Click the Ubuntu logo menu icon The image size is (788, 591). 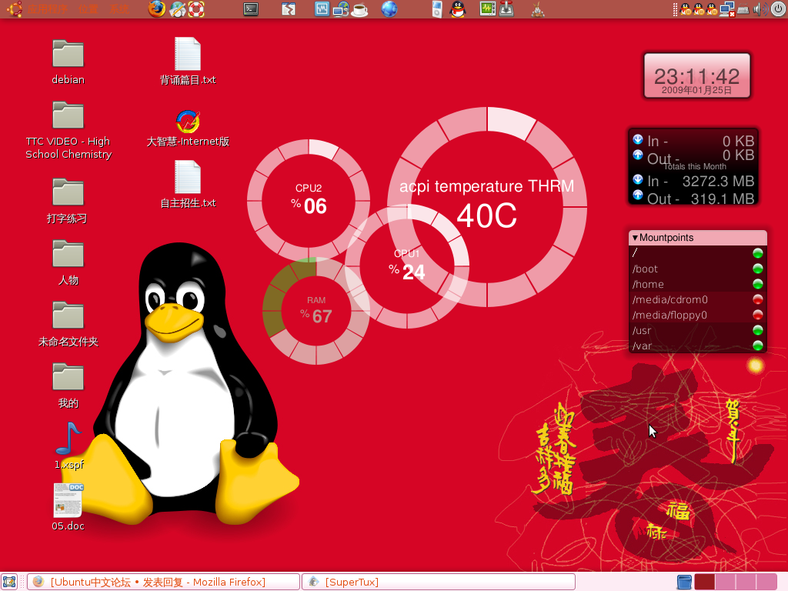tap(14, 9)
